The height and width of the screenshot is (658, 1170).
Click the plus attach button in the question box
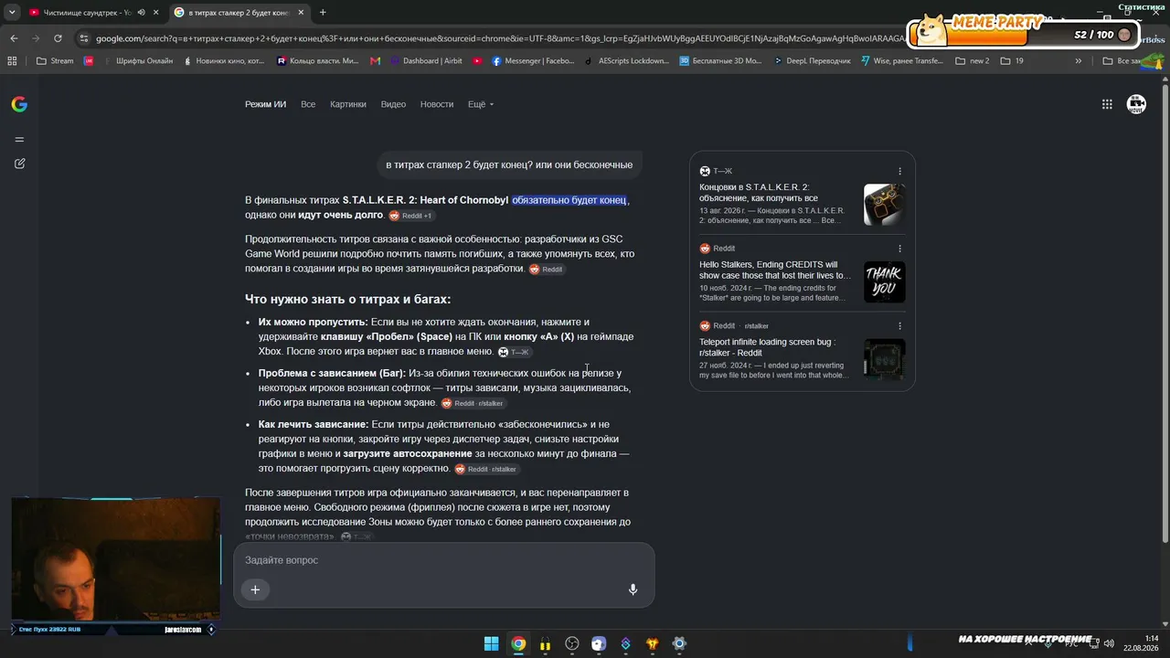pos(255,589)
